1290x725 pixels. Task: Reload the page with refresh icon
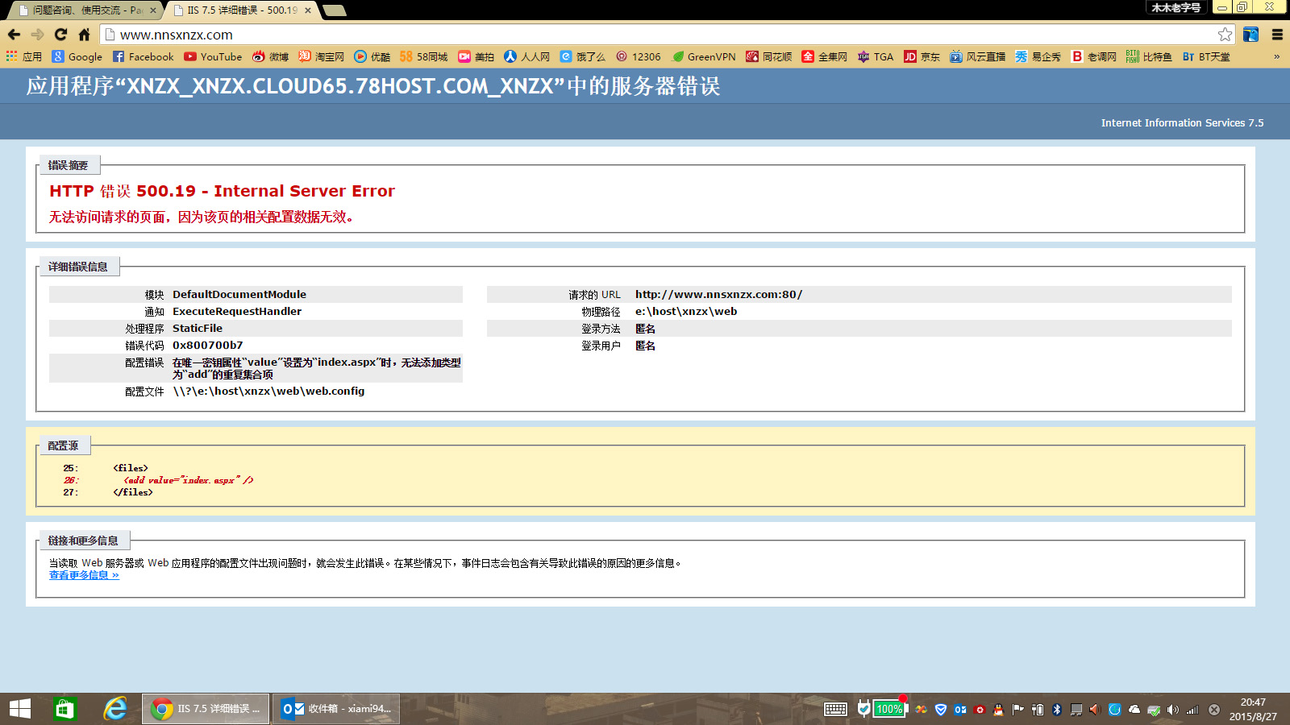click(x=60, y=35)
